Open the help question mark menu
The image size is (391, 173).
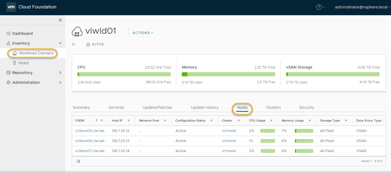tap(319, 7)
